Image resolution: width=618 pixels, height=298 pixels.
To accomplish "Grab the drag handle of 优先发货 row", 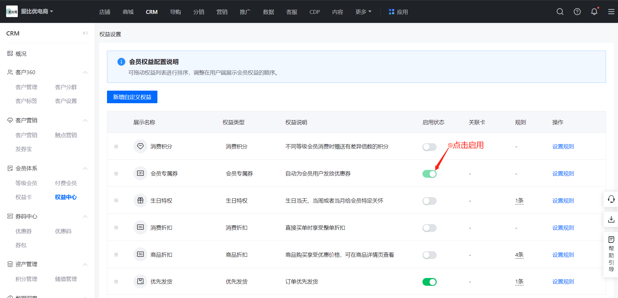I will (116, 282).
